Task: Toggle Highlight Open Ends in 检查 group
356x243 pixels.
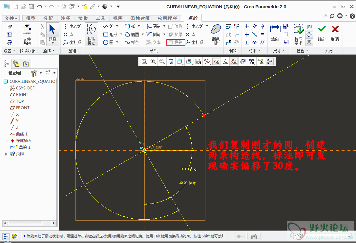Action: (x=309, y=35)
